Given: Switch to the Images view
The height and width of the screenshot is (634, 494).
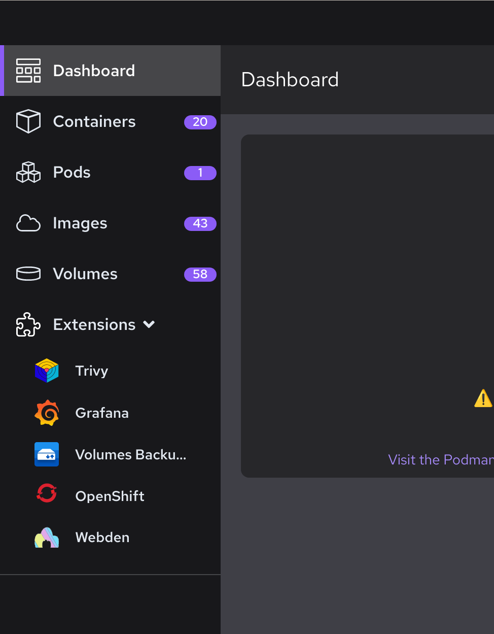Looking at the screenshot, I should coord(80,223).
